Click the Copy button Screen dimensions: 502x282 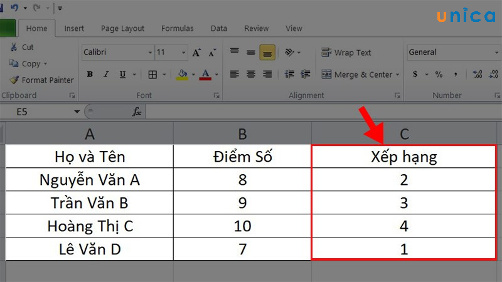(x=24, y=64)
